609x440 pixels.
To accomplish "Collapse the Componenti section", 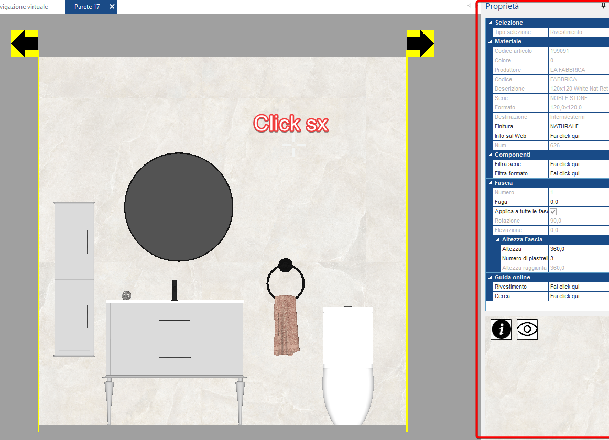I will click(490, 155).
